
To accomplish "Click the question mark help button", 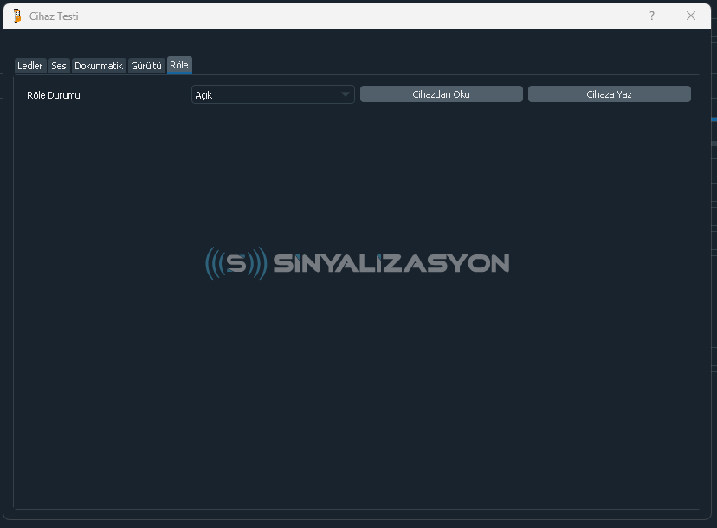I will (x=651, y=16).
